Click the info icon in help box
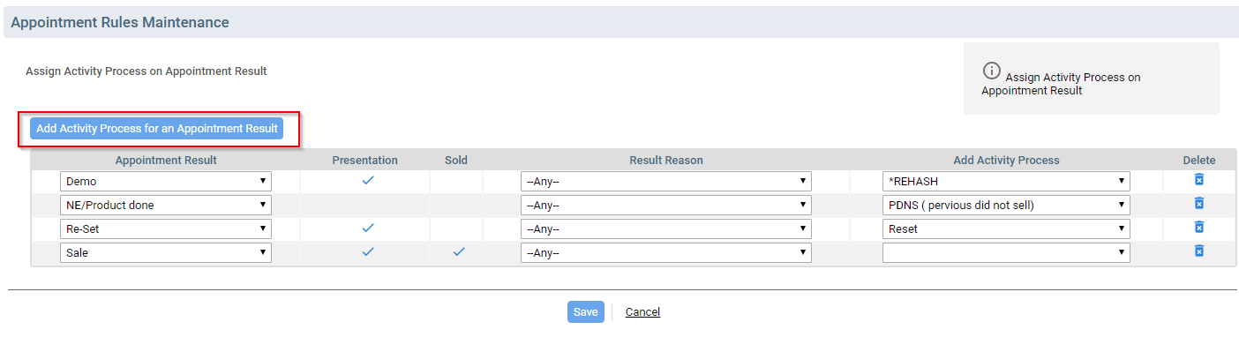The image size is (1239, 337). pos(991,71)
